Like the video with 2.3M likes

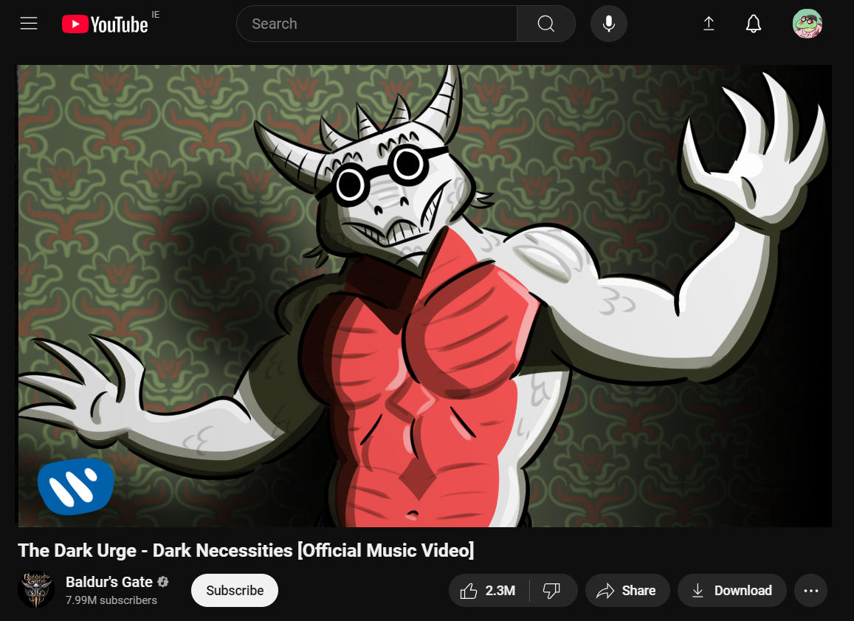(x=489, y=591)
